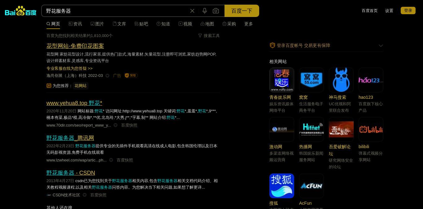This screenshot has width=423, height=209.
Task: Open 窝窝 55.com site icon
Action: point(312,80)
